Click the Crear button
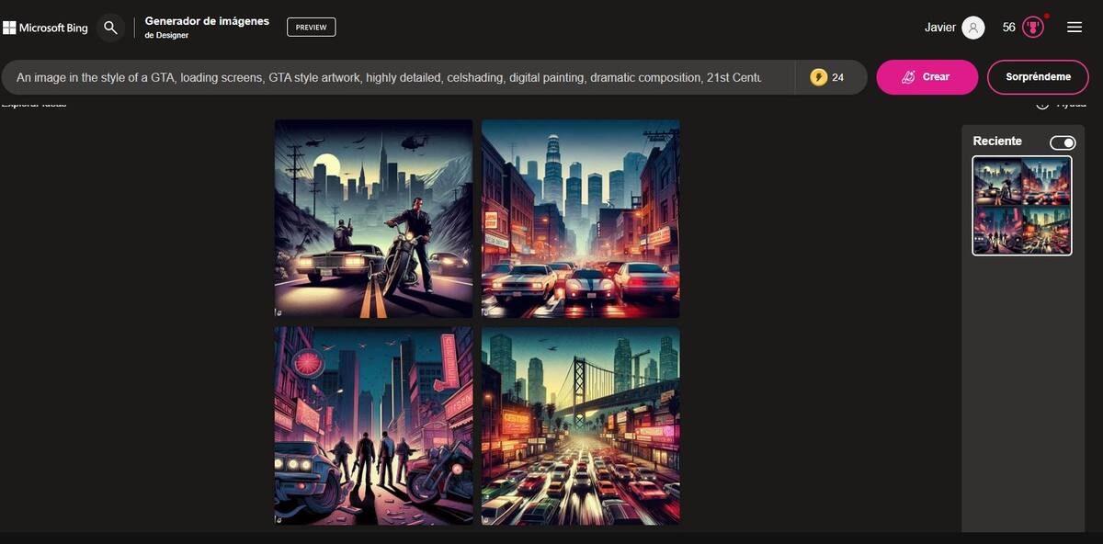Viewport: 1103px width, 544px height. coord(927,77)
